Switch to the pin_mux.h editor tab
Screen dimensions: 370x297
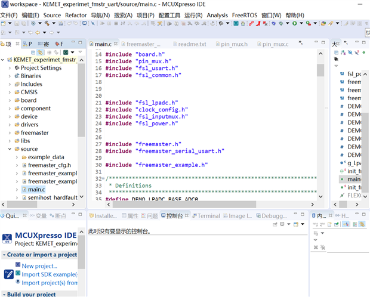232,44
